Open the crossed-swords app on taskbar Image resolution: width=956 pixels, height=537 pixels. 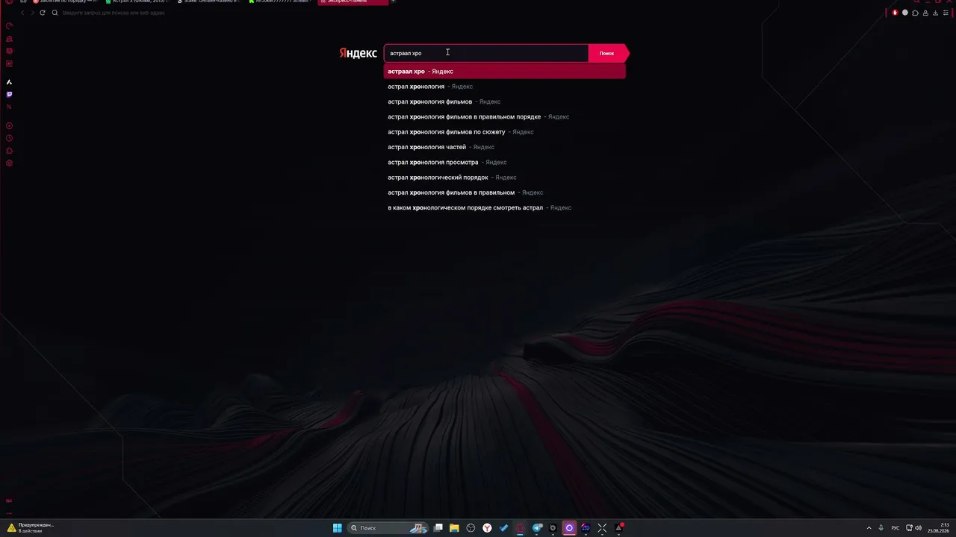(x=602, y=528)
